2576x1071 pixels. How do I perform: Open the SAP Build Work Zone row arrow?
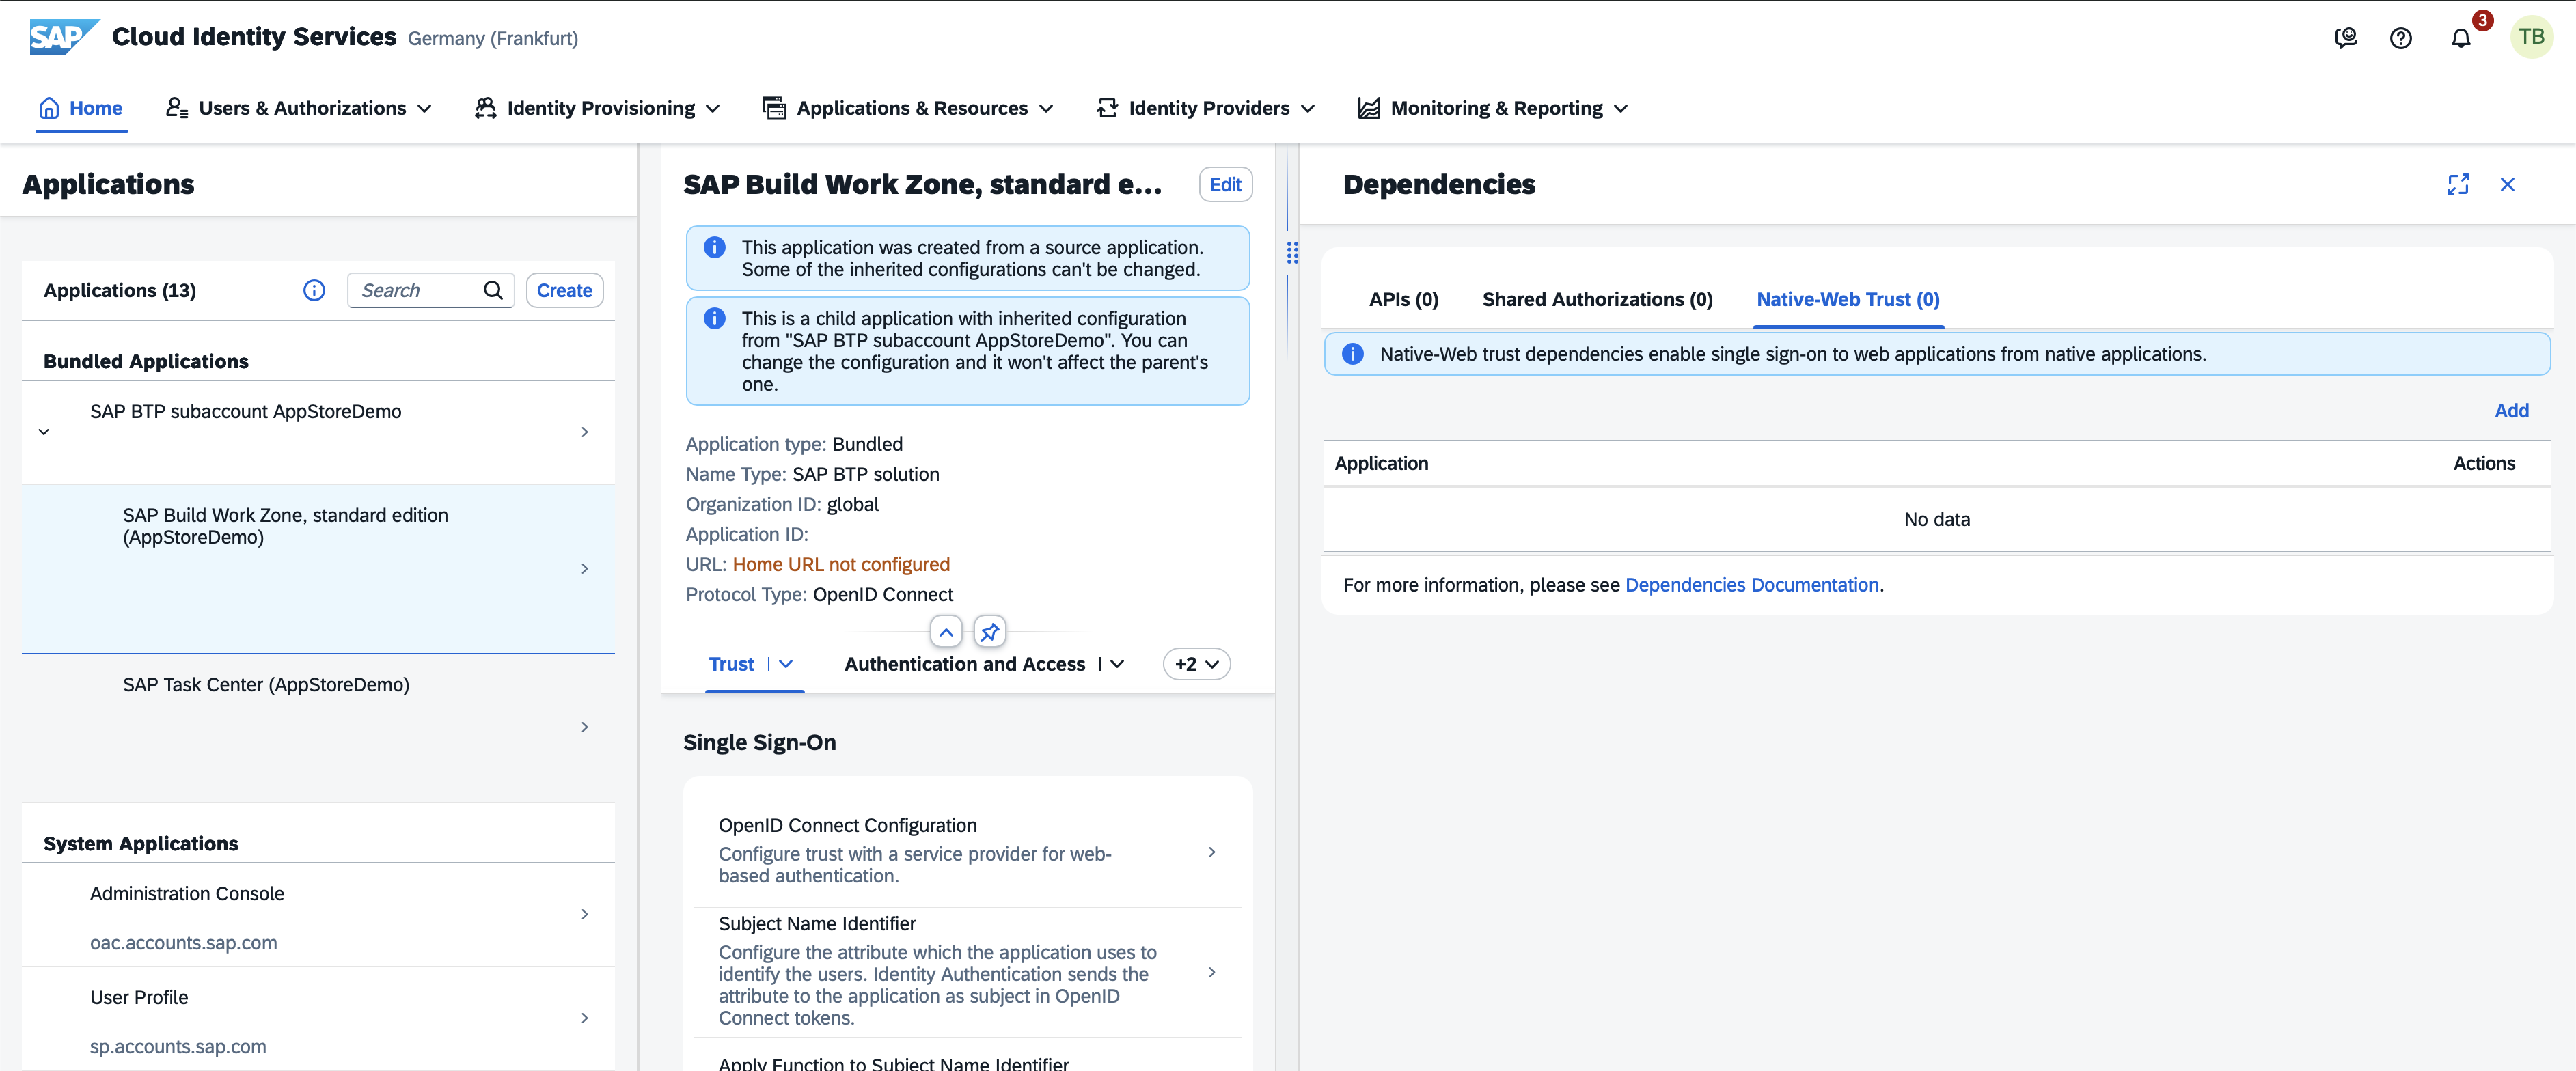[x=585, y=568]
